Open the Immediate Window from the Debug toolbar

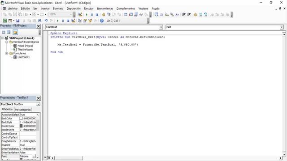(130, 14)
